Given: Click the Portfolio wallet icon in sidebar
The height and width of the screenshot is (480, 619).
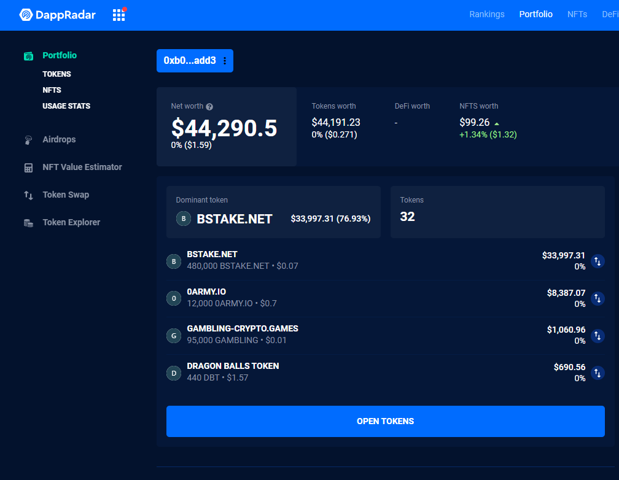Looking at the screenshot, I should (28, 56).
